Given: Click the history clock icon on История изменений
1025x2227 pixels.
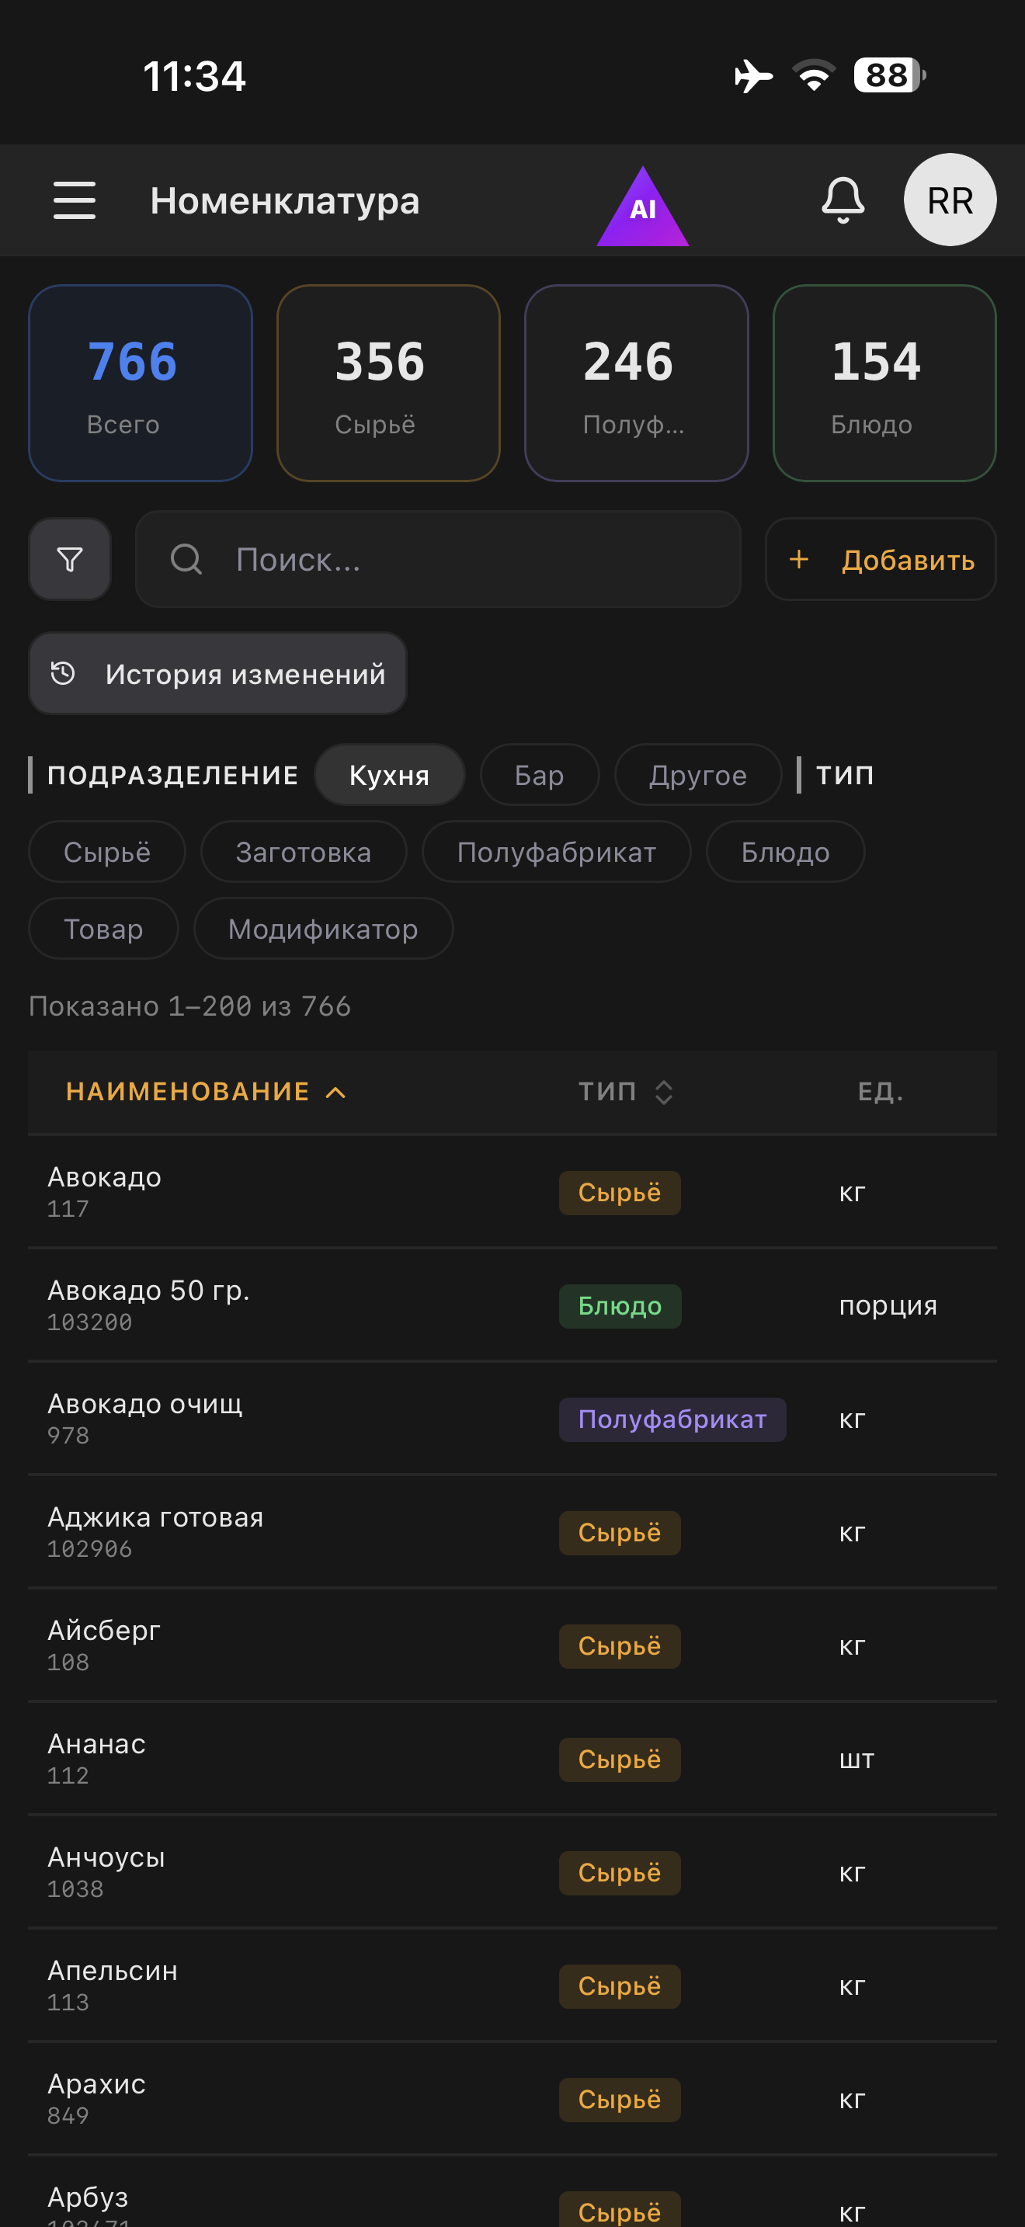Looking at the screenshot, I should click(63, 673).
